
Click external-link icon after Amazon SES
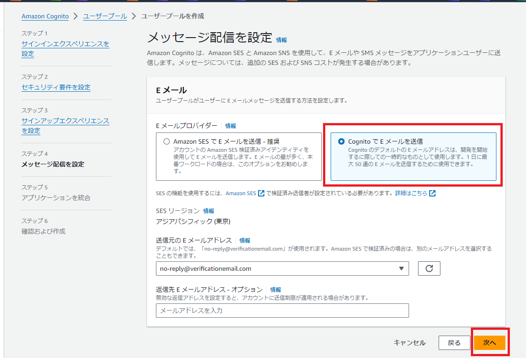pos(261,193)
